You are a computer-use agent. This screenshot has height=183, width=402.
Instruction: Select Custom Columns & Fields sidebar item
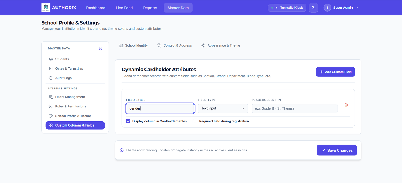[75, 125]
